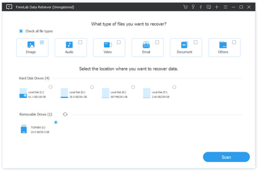Click the TOSHIBA USB drive icon
Viewport: 258px width, 171px height.
(24, 129)
